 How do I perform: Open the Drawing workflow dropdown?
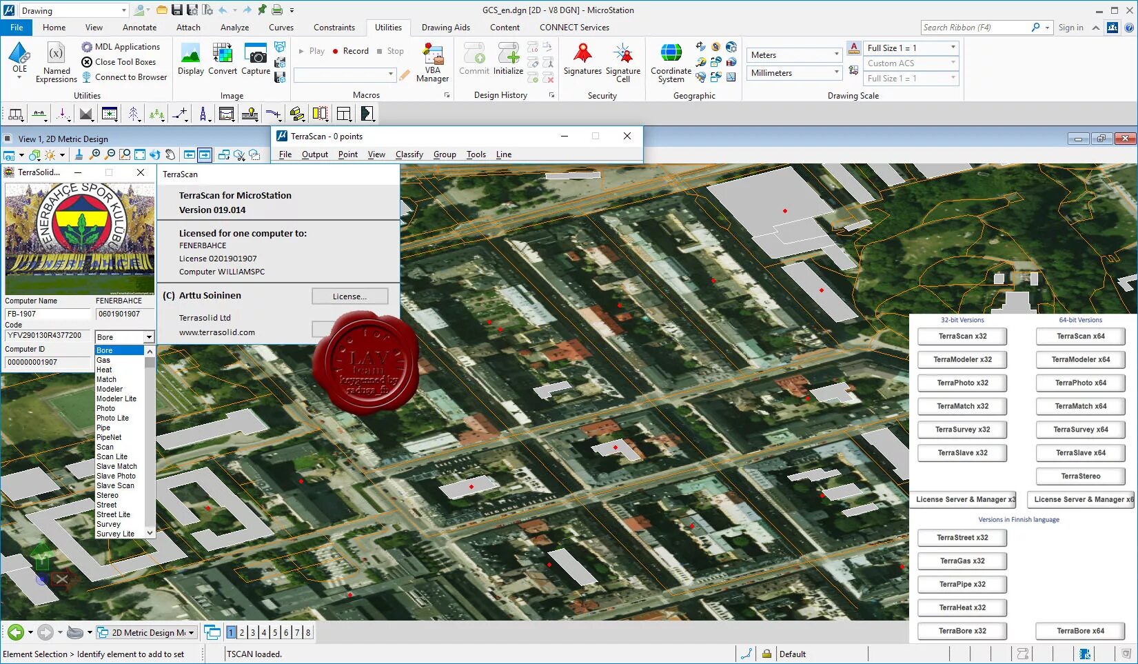point(73,10)
